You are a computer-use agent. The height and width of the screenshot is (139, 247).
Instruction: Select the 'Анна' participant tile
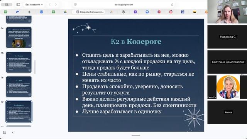point(227,112)
